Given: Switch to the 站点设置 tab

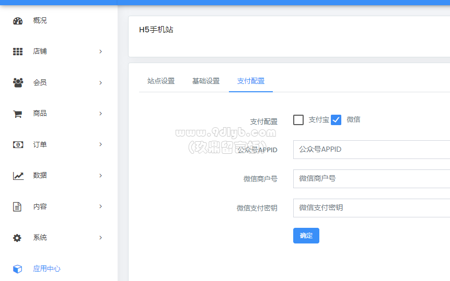Looking at the screenshot, I should tap(161, 81).
